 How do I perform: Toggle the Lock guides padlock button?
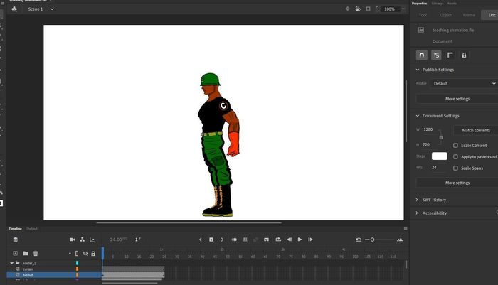(464, 55)
